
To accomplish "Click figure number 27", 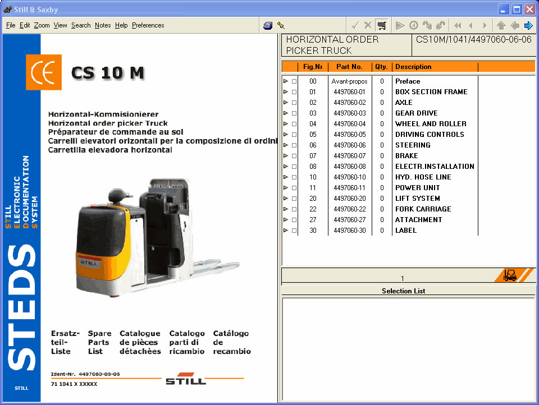I will pos(313,220).
